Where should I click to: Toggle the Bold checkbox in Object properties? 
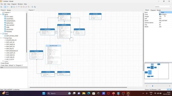click(x=160, y=12)
